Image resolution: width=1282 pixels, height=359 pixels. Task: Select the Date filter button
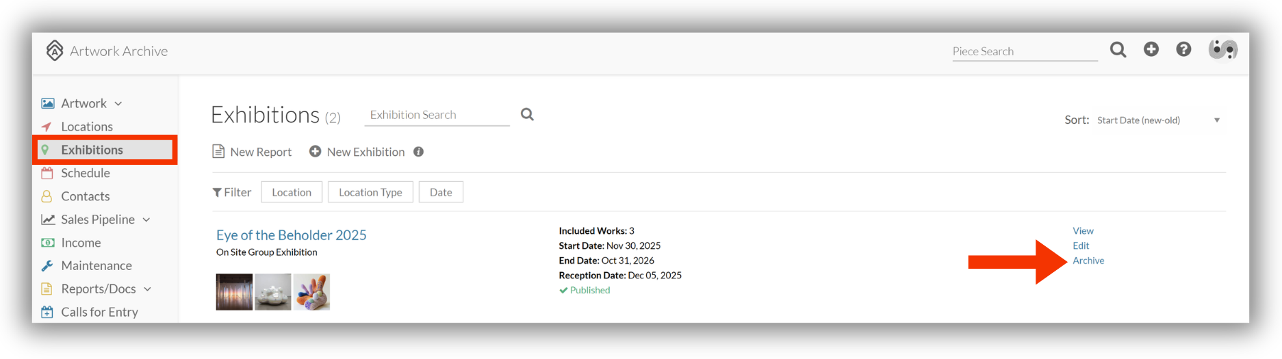(x=441, y=192)
